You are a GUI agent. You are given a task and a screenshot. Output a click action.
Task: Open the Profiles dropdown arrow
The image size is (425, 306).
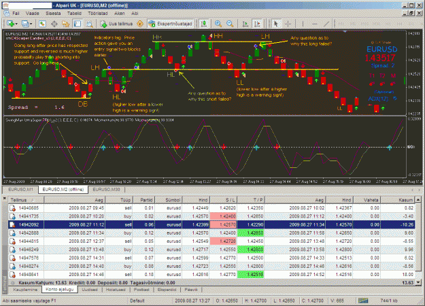tap(31, 24)
